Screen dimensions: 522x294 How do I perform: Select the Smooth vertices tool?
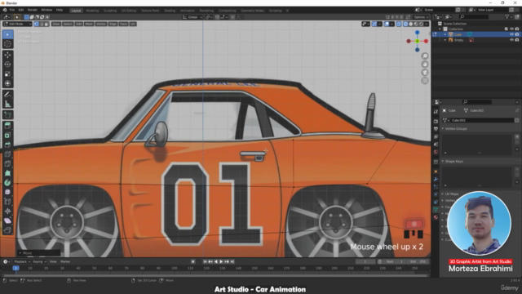7,192
